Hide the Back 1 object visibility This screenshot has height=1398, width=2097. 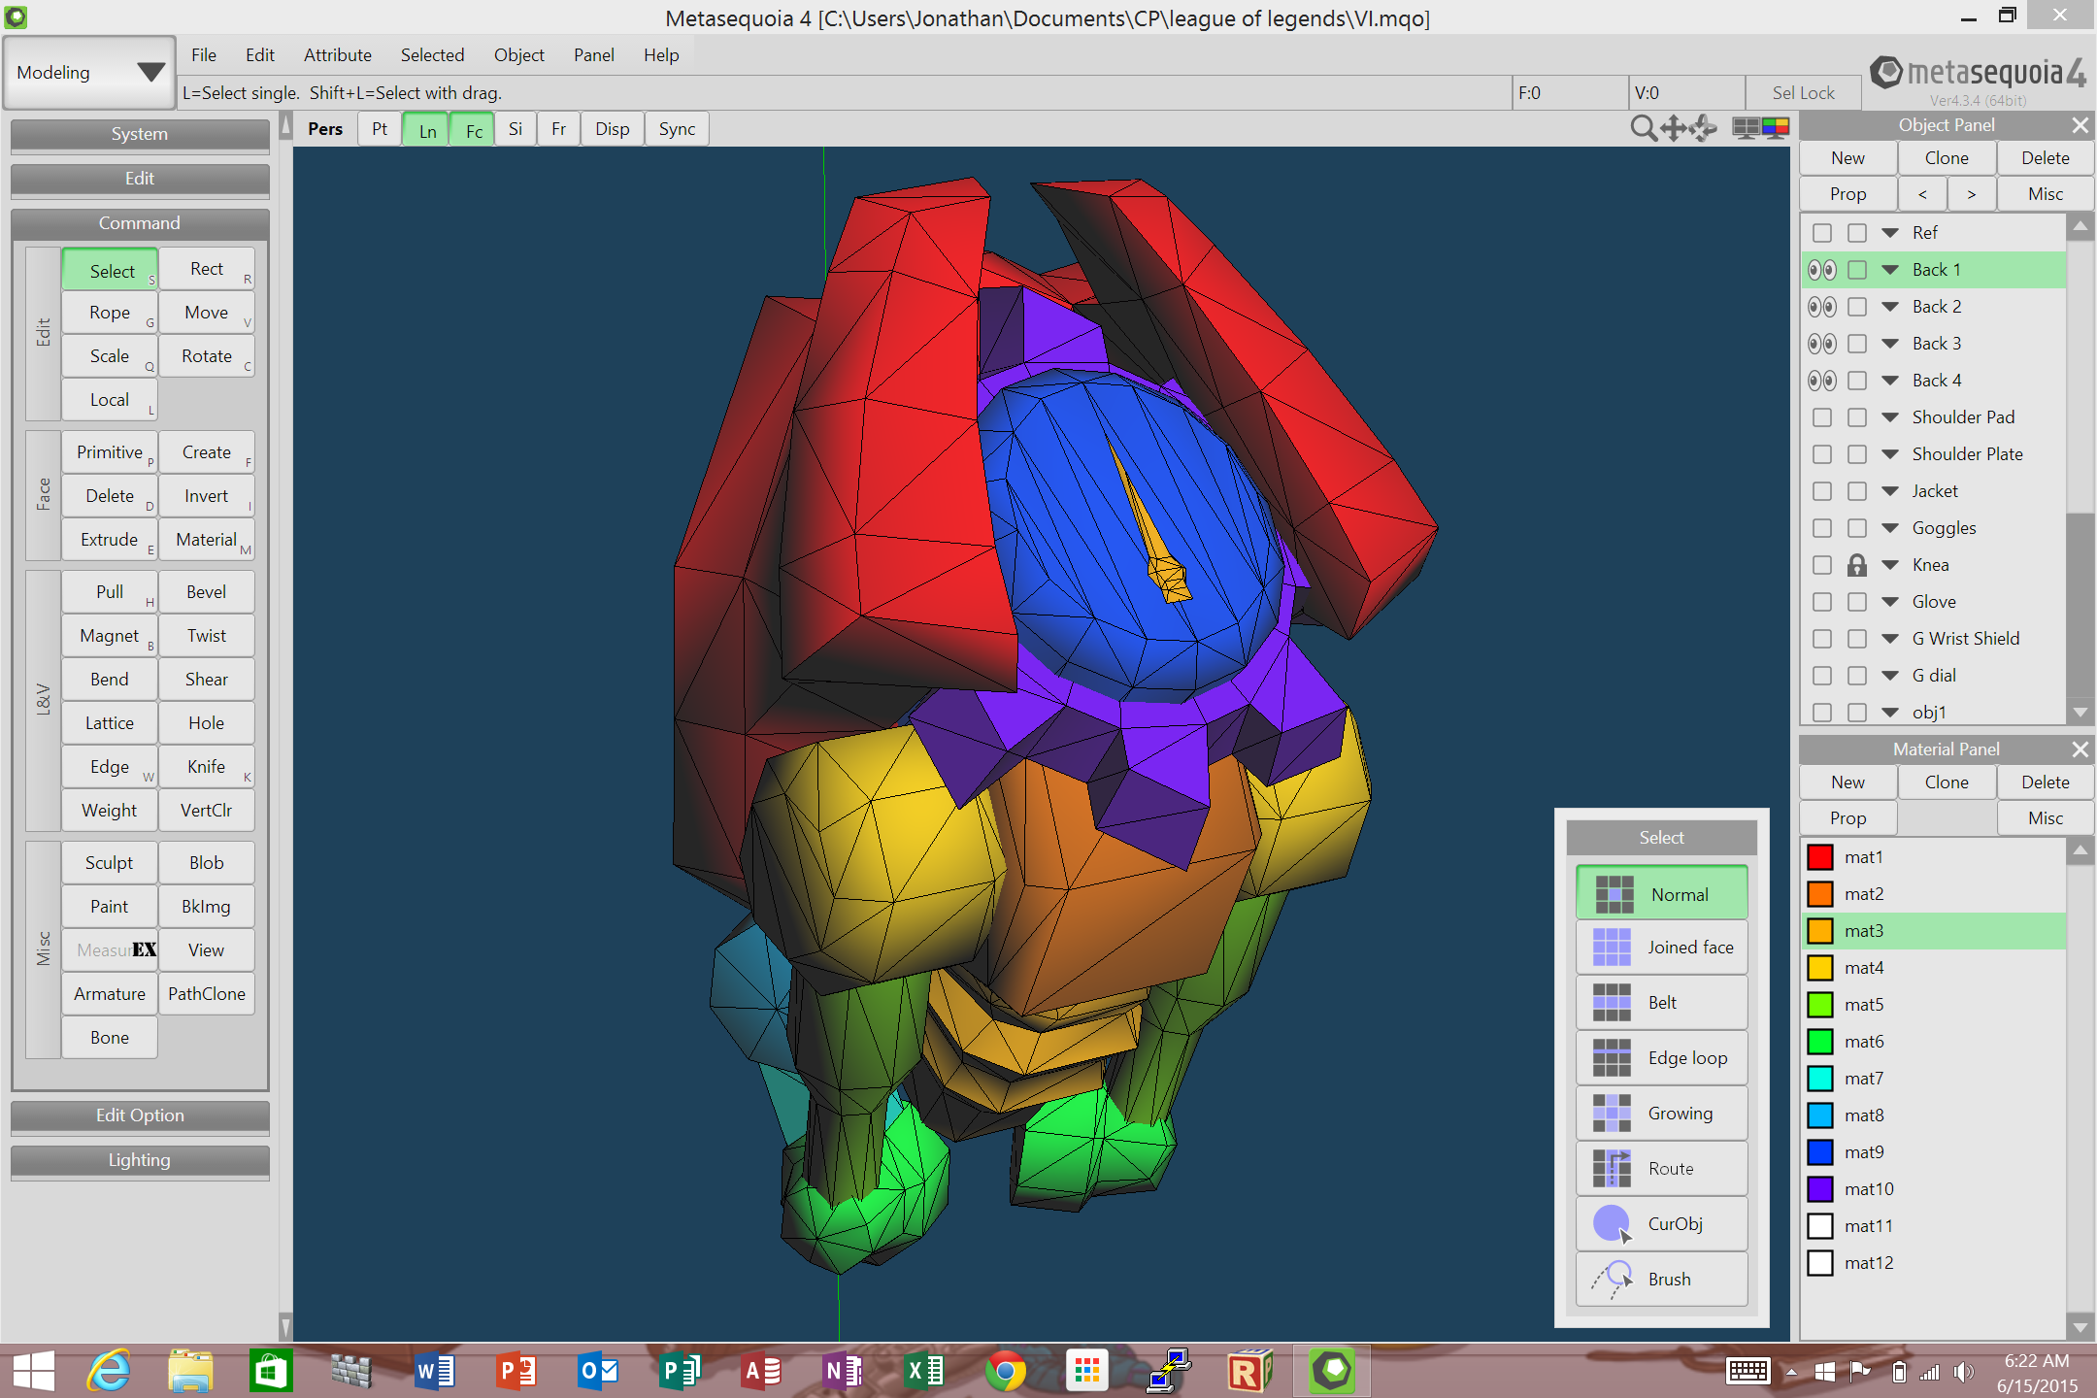1821,270
